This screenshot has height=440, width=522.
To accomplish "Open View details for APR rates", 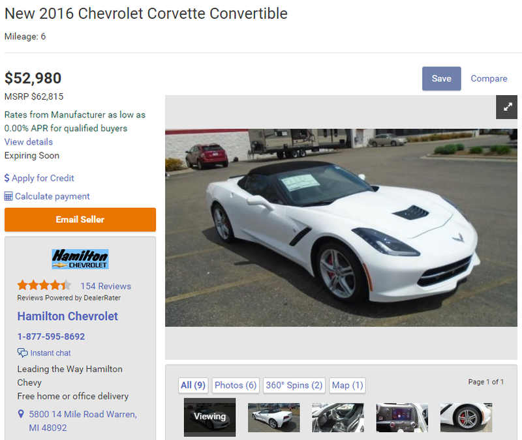I will click(29, 142).
